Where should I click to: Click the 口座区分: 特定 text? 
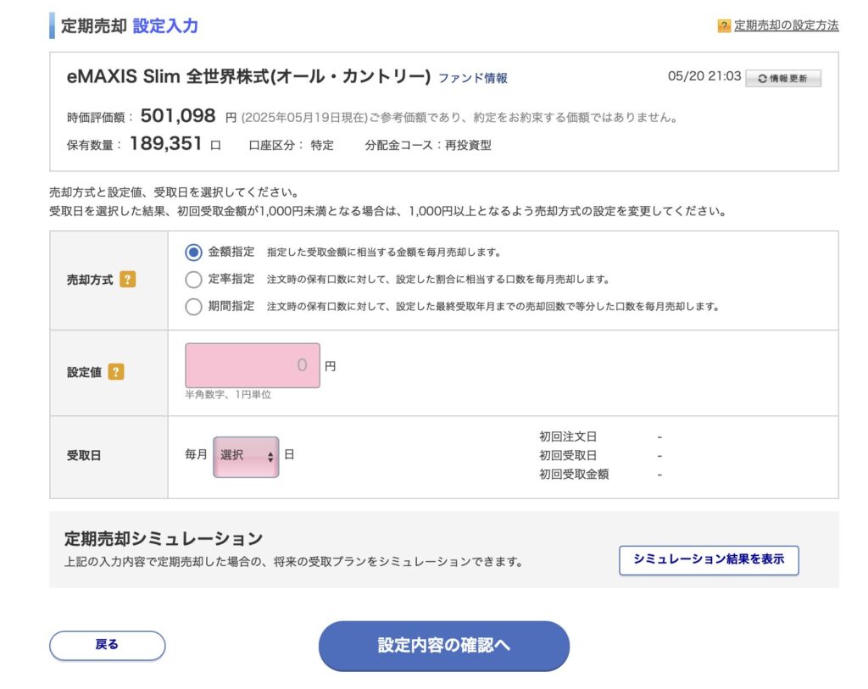coord(292,146)
